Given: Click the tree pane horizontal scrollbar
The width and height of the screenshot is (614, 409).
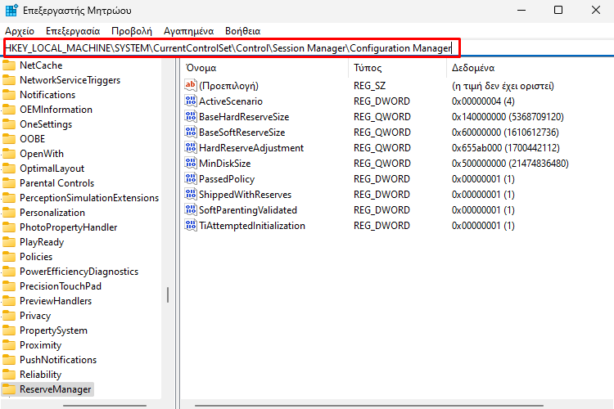Looking at the screenshot, I should pos(105,406).
